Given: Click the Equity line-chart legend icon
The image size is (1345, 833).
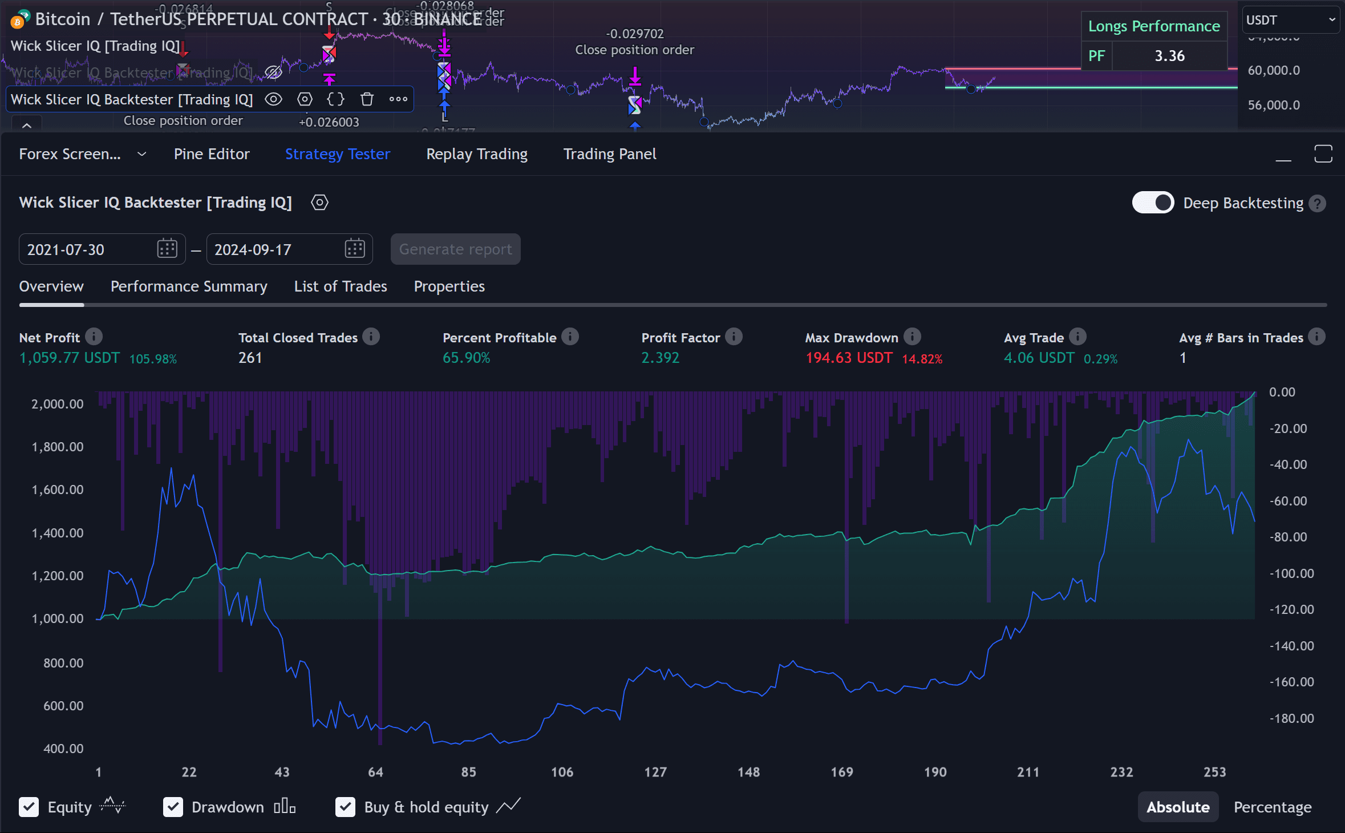Looking at the screenshot, I should coord(112,806).
